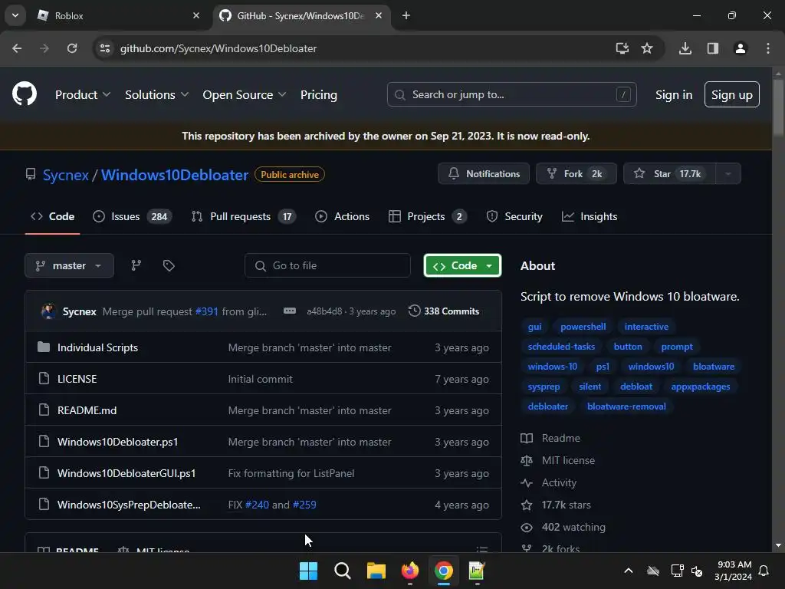Click the browser forward arrow
Viewport: 785px width, 589px height.
point(44,48)
